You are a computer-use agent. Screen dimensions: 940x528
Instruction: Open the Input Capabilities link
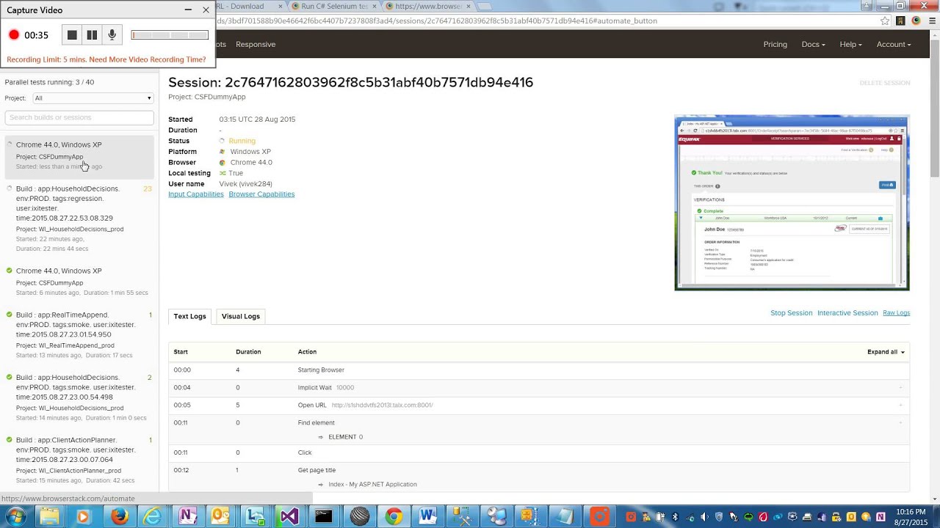(196, 194)
